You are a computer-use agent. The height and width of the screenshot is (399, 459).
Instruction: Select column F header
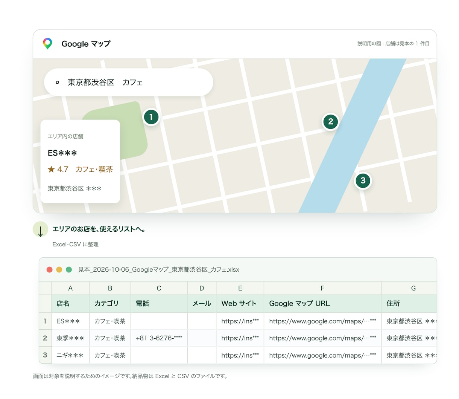click(x=322, y=288)
